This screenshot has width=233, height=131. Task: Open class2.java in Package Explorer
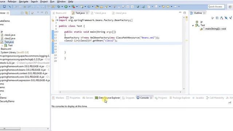[10, 39]
